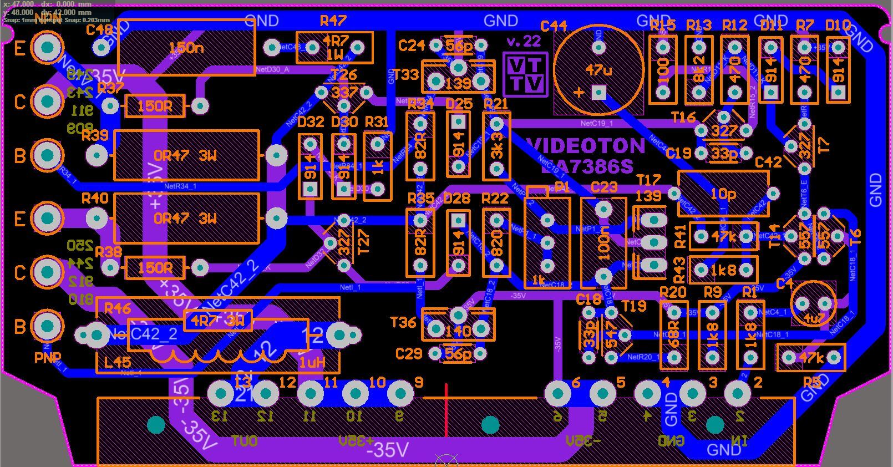
Task: Select resistor R34 valued 82R
Action: pyautogui.click(x=420, y=146)
